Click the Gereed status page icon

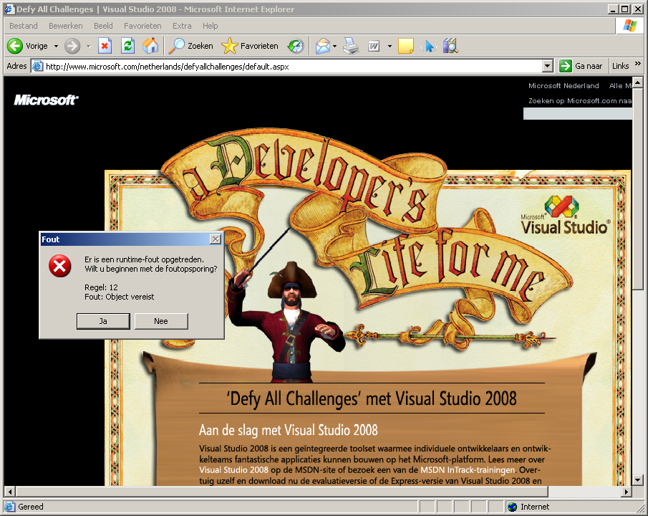pyautogui.click(x=9, y=507)
